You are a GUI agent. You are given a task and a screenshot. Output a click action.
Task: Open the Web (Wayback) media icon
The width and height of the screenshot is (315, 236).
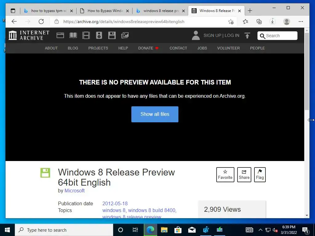coord(60,36)
